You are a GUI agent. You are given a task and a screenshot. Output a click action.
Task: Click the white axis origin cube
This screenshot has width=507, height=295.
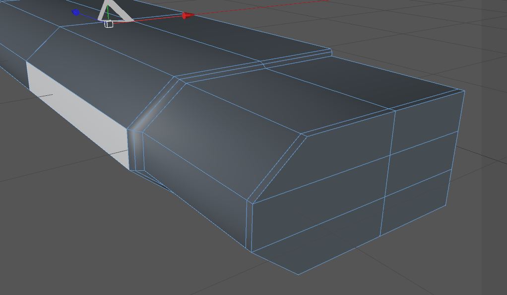coord(109,24)
